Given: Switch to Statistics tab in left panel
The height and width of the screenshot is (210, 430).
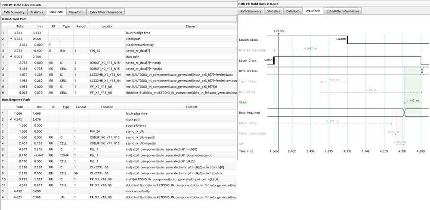Looking at the screenshot, I should (x=37, y=12).
